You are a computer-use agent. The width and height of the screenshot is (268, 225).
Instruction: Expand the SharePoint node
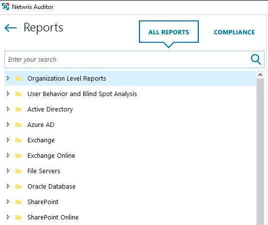(8, 202)
